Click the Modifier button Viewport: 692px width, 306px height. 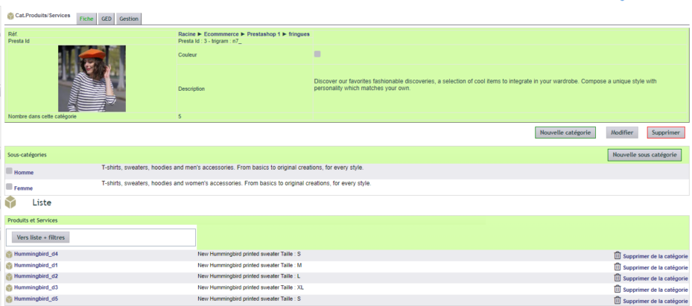(622, 133)
